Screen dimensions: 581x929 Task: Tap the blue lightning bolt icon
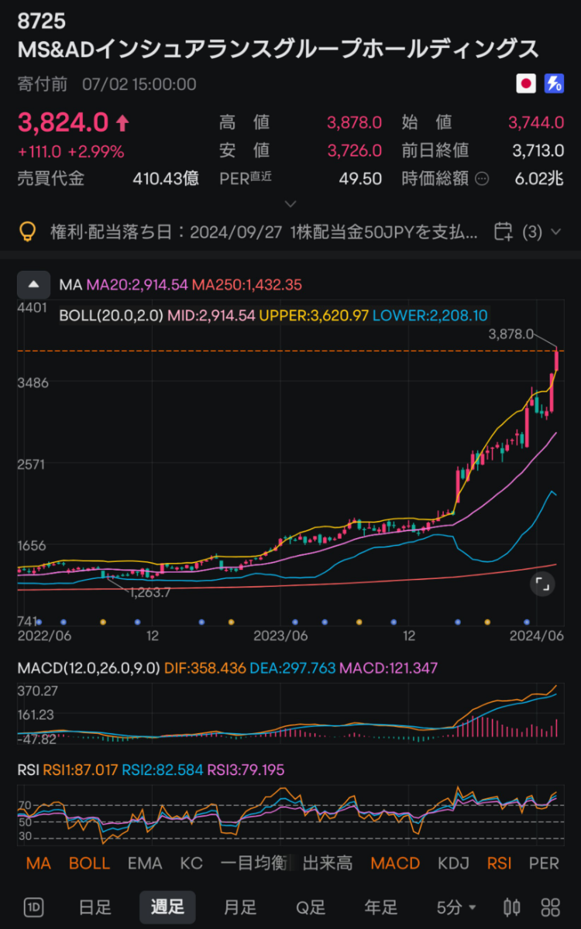coord(554,84)
